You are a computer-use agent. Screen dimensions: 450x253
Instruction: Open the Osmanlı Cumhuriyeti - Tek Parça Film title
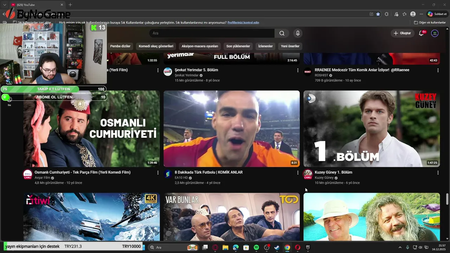pyautogui.click(x=83, y=172)
